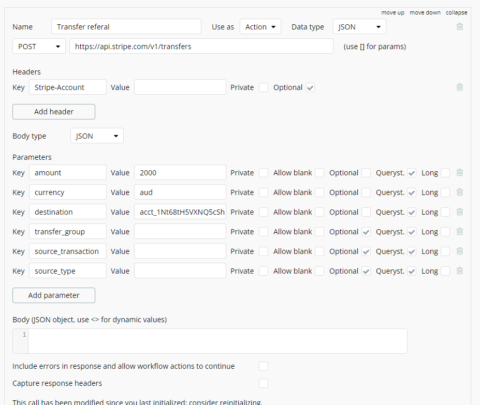Screen dimensions: 480x405
Task: Toggle Private checkbox for Stripe-Account header
Action: pyautogui.click(x=264, y=87)
